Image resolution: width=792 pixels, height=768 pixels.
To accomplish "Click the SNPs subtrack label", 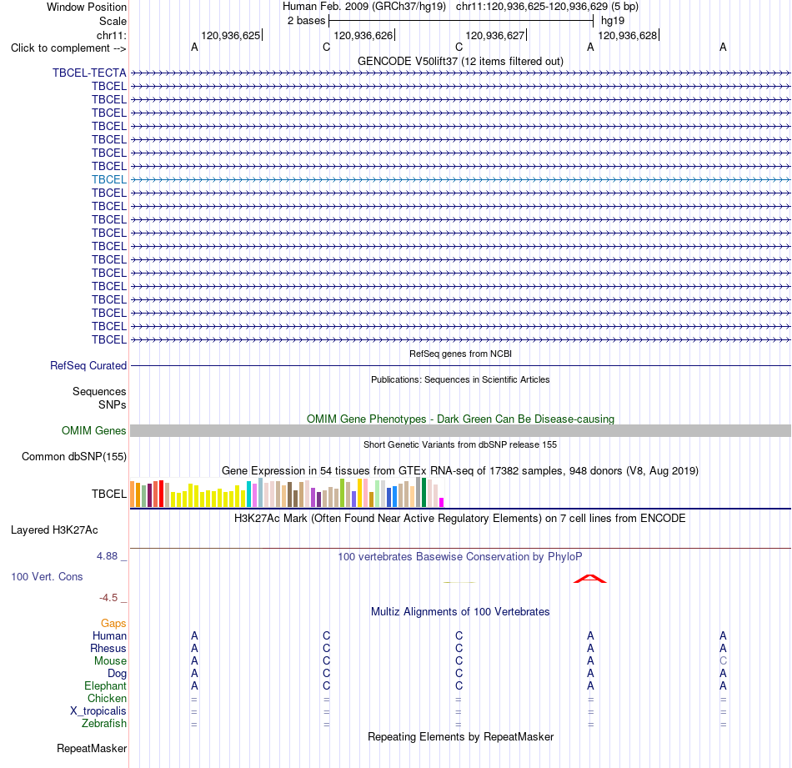I will pos(113,404).
